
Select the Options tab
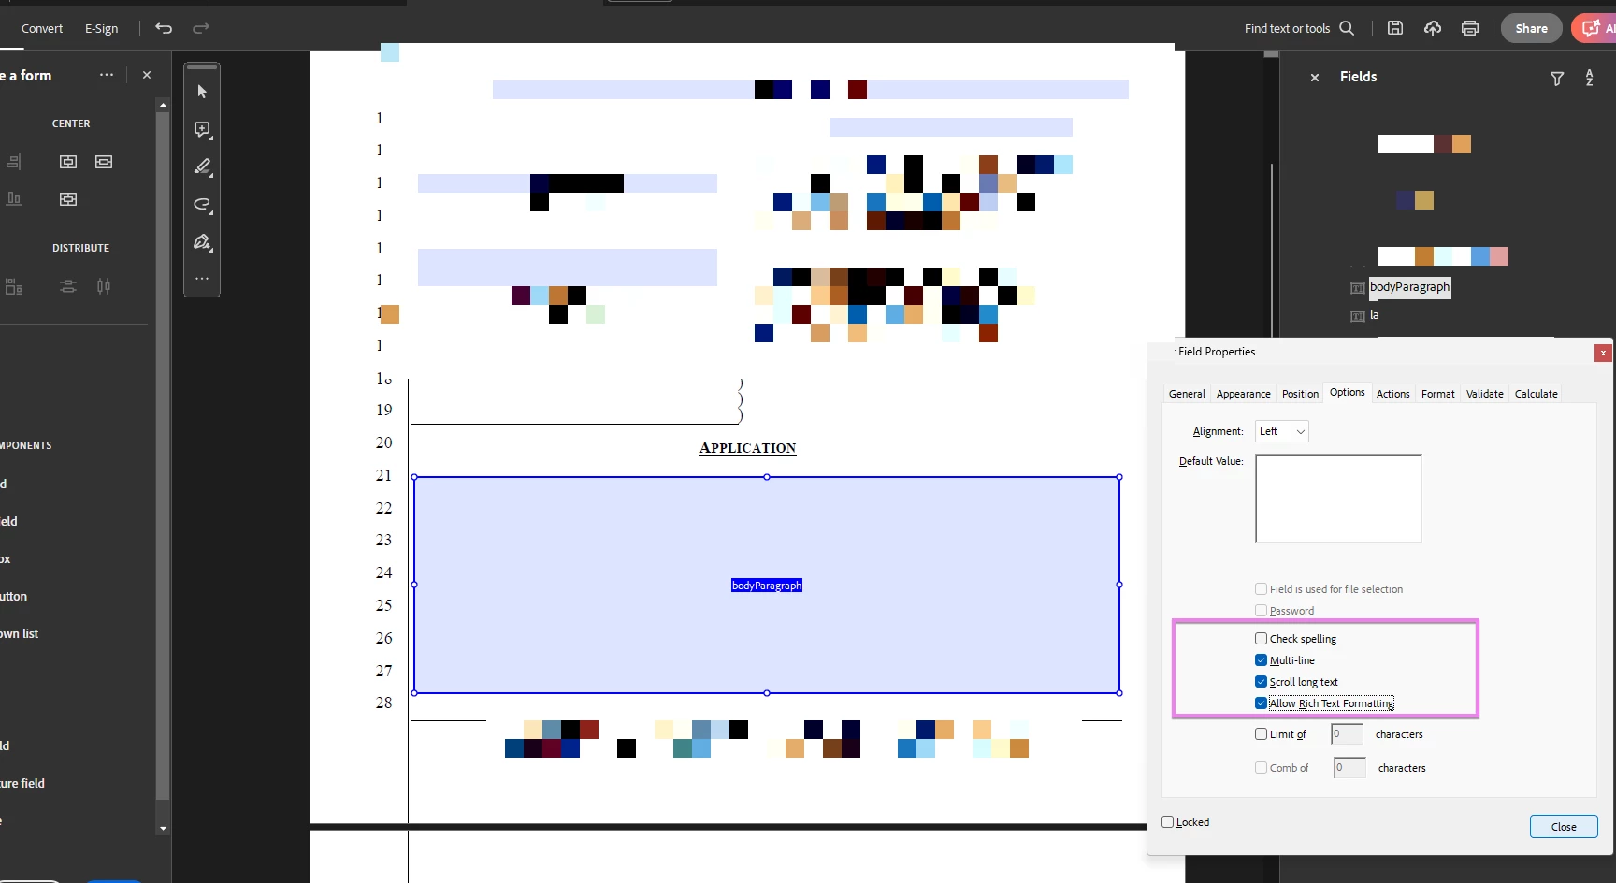click(1347, 393)
